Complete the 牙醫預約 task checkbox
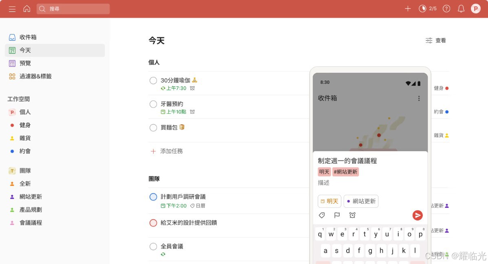Screen dimensions: 488x264 click(153, 104)
